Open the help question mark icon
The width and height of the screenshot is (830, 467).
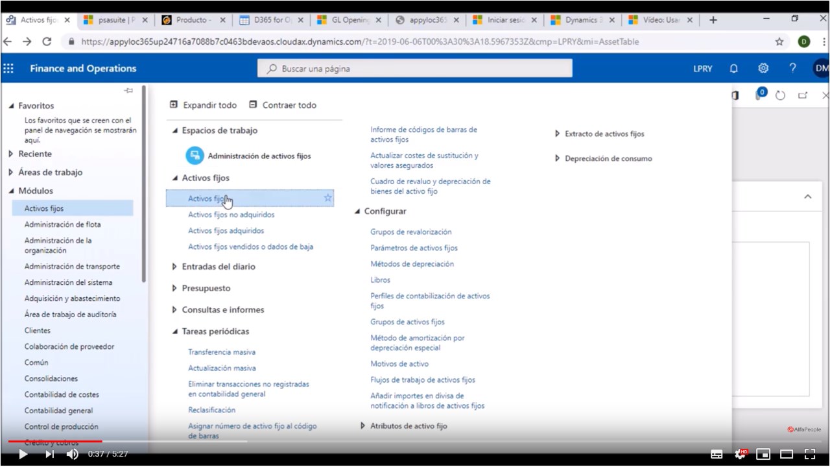[x=792, y=68]
